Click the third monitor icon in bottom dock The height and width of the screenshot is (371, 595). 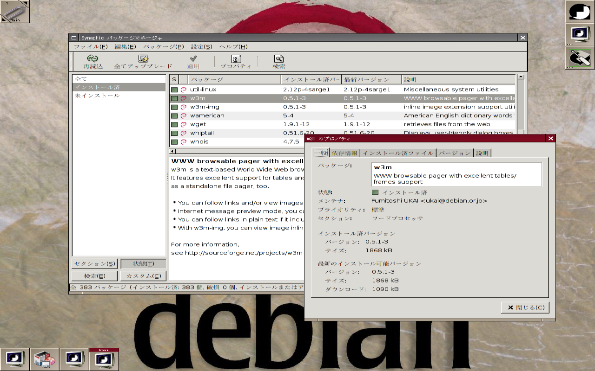74,359
